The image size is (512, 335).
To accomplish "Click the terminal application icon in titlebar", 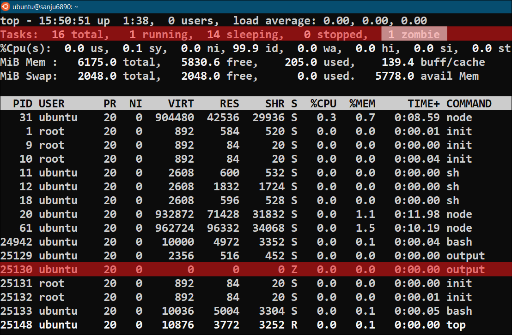I will (6, 7).
